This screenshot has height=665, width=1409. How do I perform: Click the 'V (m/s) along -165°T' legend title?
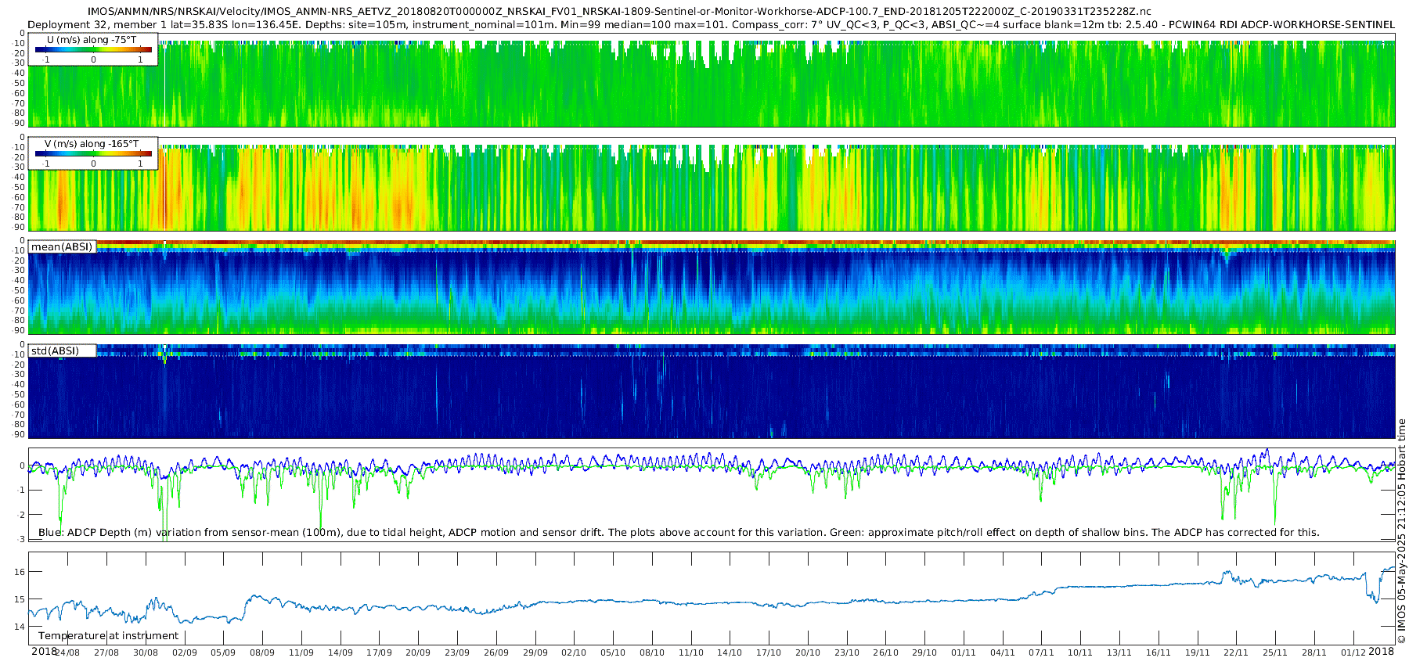tap(92, 144)
